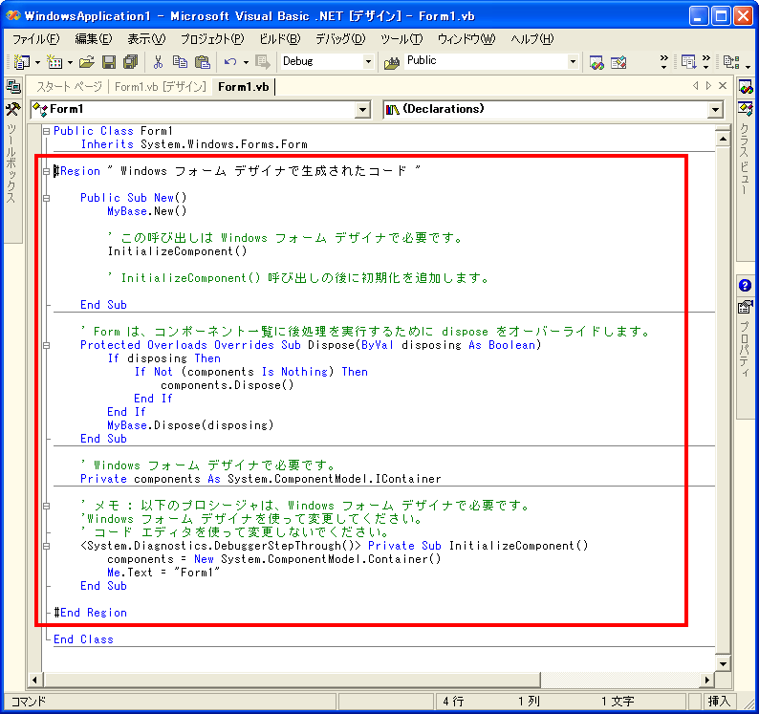Screen dimensions: 759x714
Task: Switch to the Form1.vb [デザイン] tab
Action: [161, 87]
